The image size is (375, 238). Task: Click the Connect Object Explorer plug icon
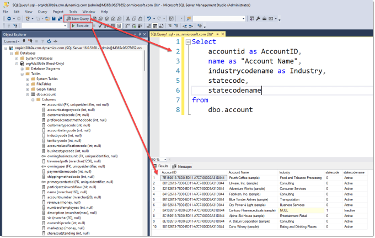[24, 41]
